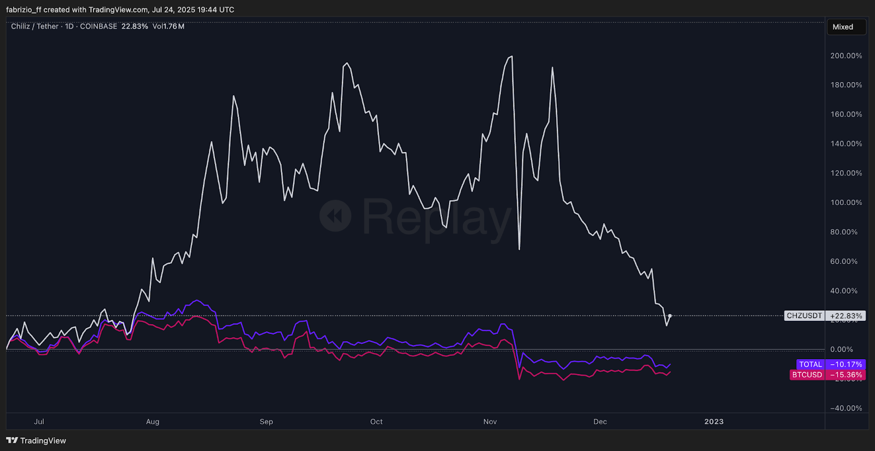The width and height of the screenshot is (875, 451).
Task: Click the CHZUSDT last-price dot marker
Action: (669, 316)
